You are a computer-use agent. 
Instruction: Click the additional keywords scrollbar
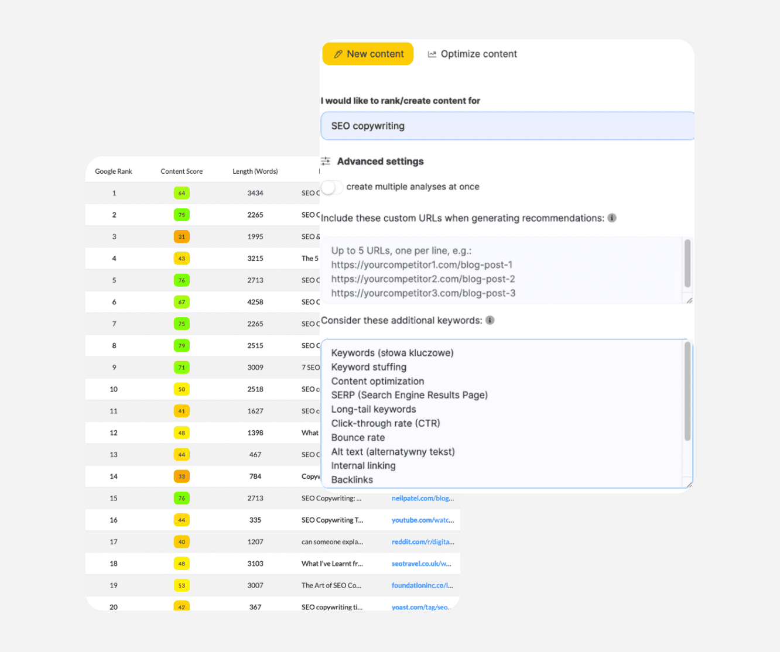(x=687, y=392)
